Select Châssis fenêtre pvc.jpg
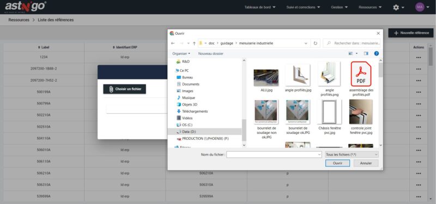The width and height of the screenshot is (436, 204). [330, 117]
